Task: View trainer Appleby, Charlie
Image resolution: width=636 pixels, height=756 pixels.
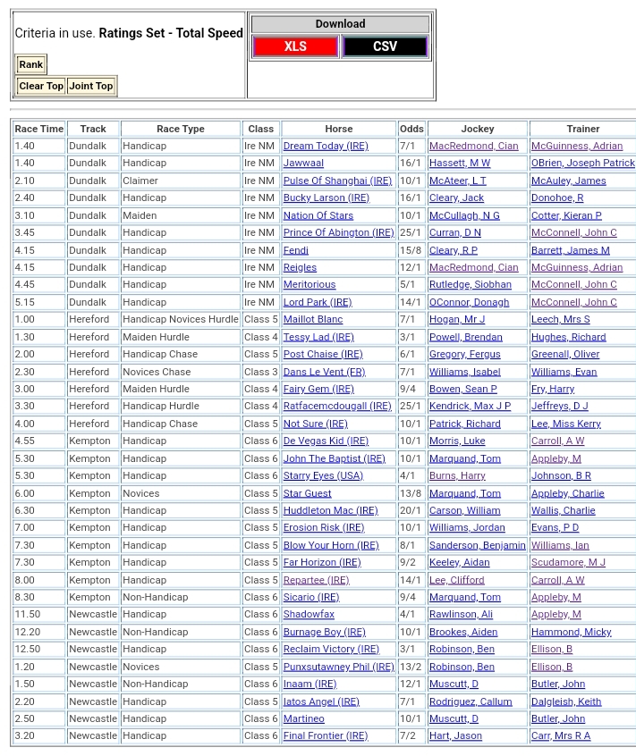Action: click(567, 493)
